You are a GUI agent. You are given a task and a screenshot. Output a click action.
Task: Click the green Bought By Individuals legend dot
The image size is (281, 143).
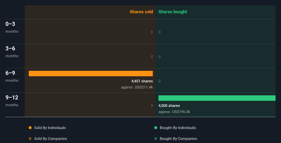[156, 128]
